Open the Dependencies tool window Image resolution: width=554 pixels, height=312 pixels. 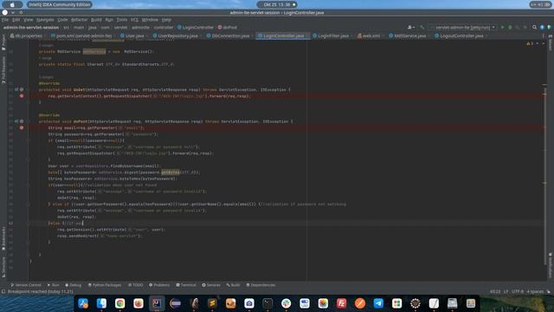[x=261, y=285]
